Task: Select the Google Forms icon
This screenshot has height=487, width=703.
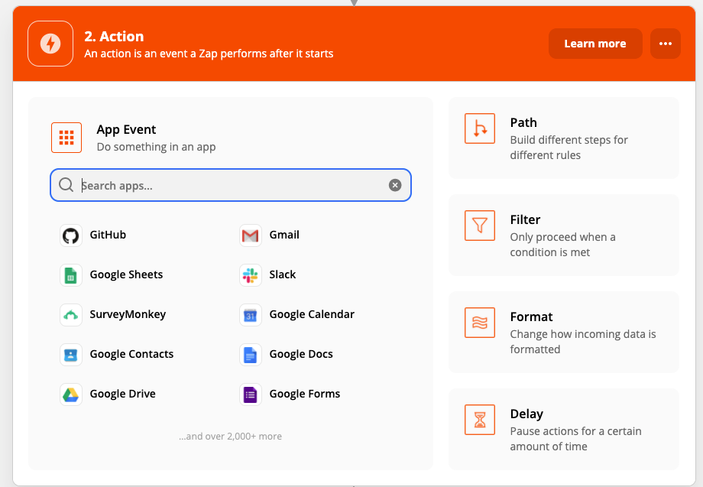Action: point(250,394)
